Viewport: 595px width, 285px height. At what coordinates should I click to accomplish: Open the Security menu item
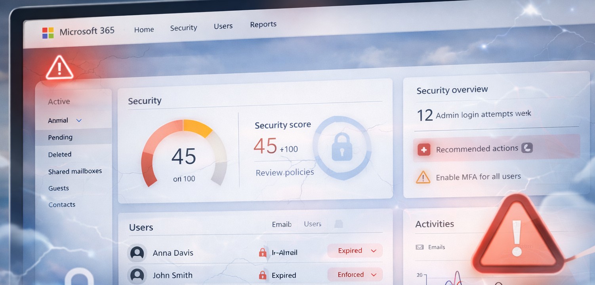point(183,28)
